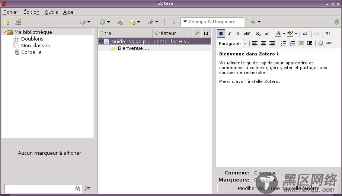This screenshot has height=196, width=342.
Task: Sort items by Créateur column
Action: click(x=172, y=33)
